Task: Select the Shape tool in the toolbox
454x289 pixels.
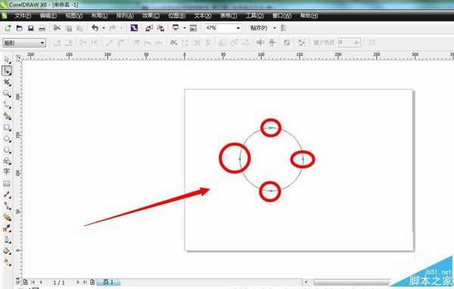Action: click(7, 71)
